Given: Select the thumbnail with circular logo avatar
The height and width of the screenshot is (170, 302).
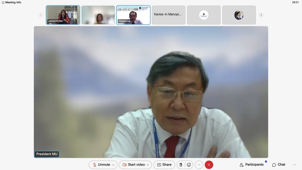Looking at the screenshot, I should tap(203, 15).
